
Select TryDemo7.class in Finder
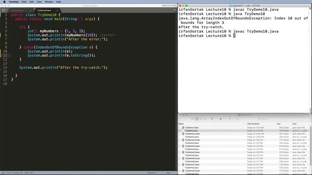tap(244, 164)
